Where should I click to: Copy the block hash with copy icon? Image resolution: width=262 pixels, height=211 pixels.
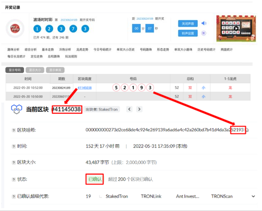[x=247, y=130]
